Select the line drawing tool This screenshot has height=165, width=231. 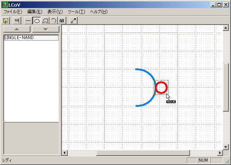coord(28,21)
